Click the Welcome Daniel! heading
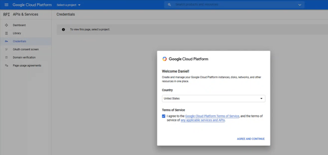 point(176,71)
